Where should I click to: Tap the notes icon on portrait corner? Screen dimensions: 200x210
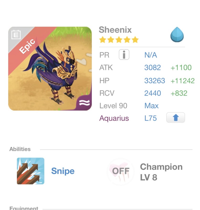coord(16,35)
